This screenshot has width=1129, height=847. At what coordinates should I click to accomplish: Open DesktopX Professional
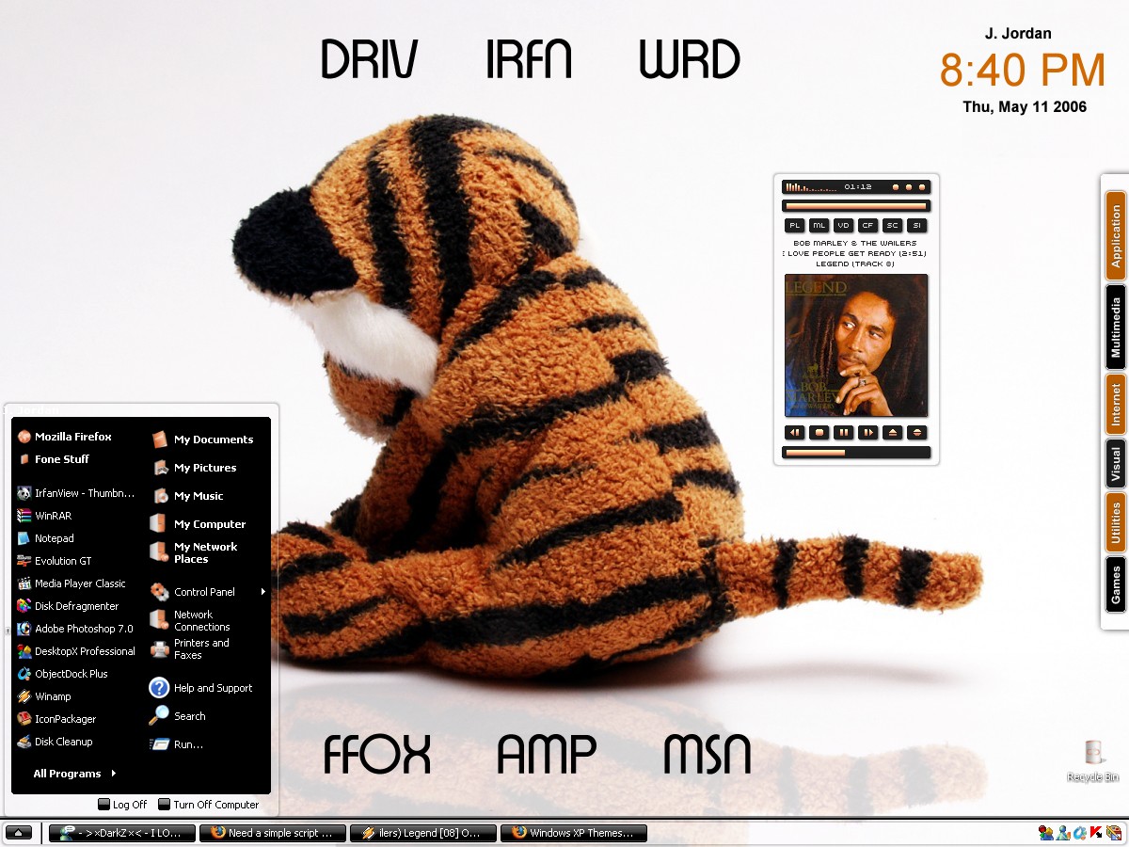76,651
